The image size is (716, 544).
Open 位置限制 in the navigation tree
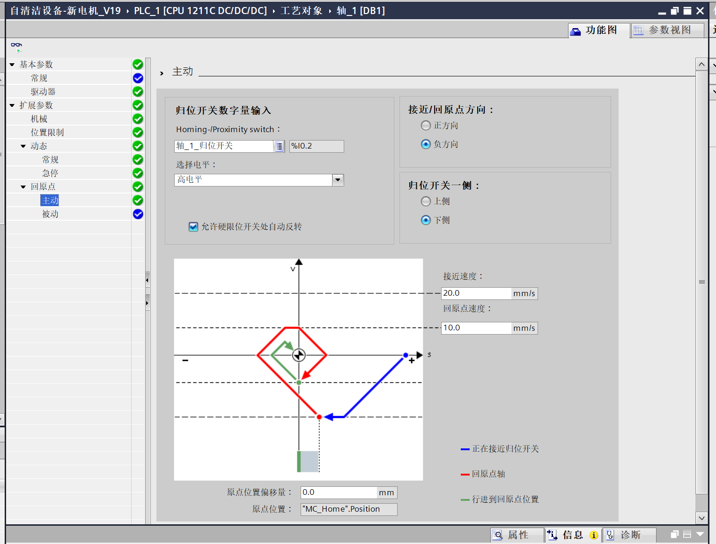click(47, 133)
